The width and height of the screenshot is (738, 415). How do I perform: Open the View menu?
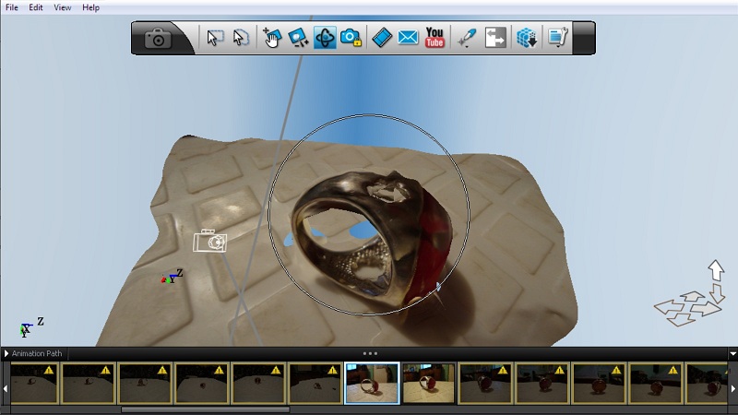[x=62, y=7]
